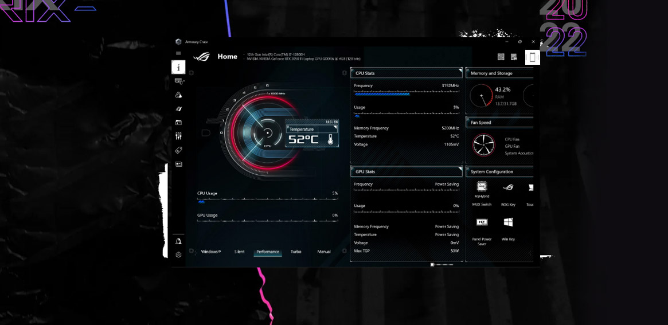Toggle the ROG Key setting
Screen dimensions: 668x325
(508, 187)
